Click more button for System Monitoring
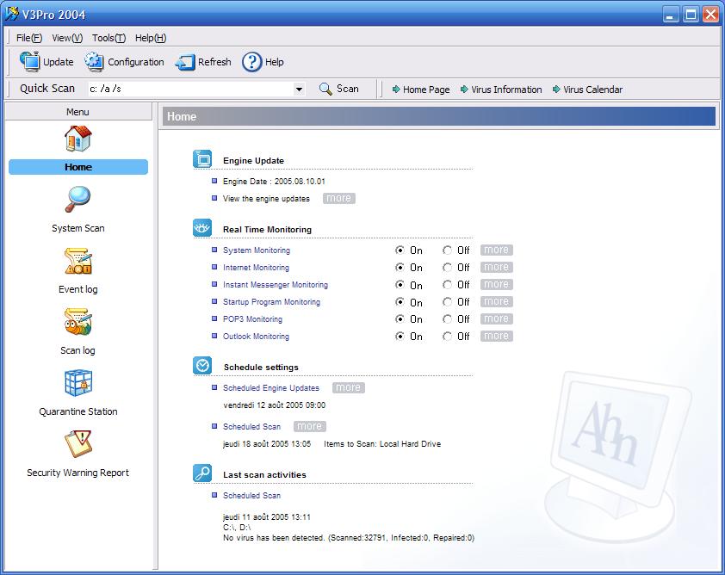 pos(497,250)
